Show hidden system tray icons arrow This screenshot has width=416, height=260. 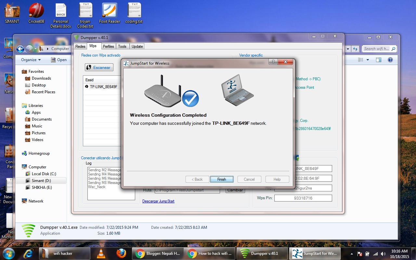click(352, 254)
